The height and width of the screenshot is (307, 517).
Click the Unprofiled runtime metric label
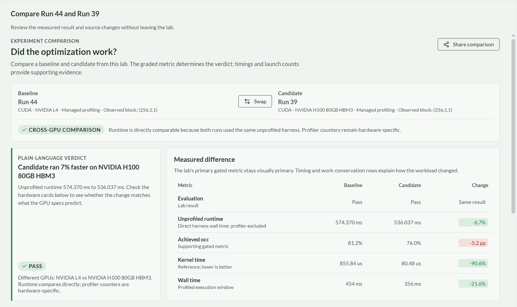[x=200, y=219]
